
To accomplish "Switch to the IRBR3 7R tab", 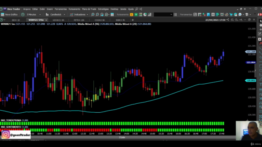I will tap(120, 20).
